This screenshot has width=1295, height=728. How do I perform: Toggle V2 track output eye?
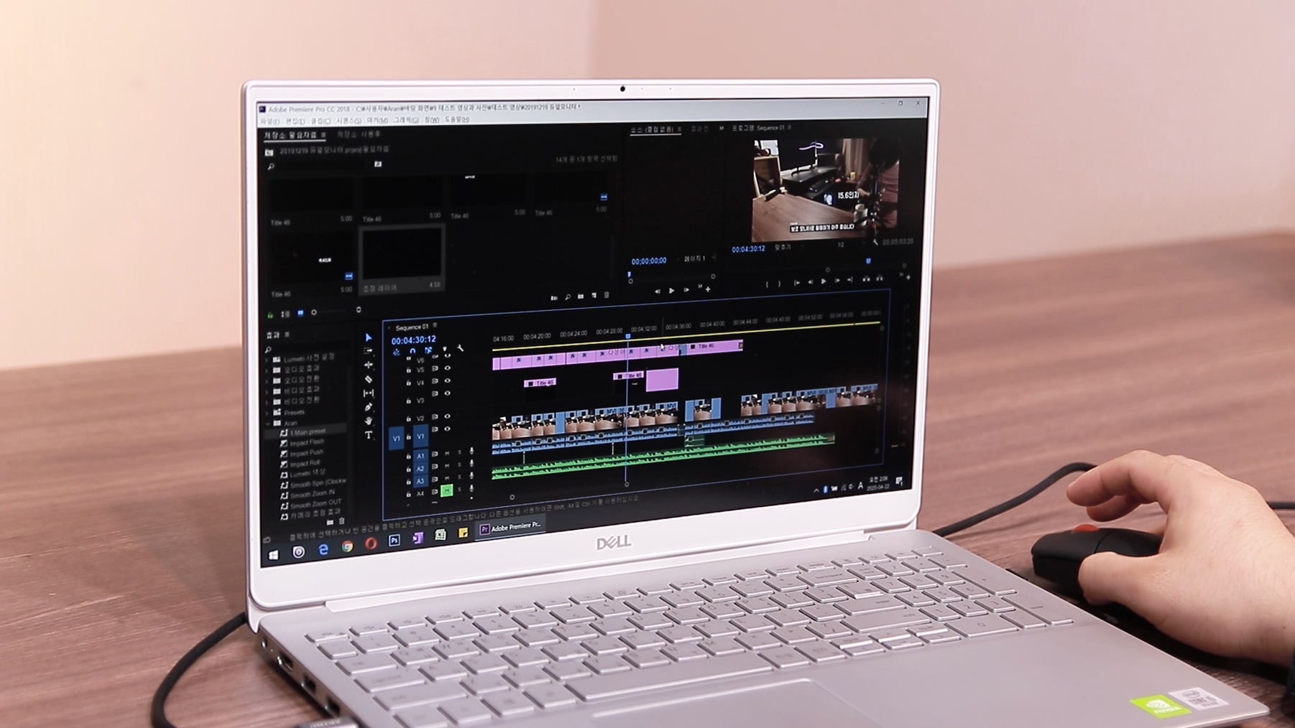(448, 416)
